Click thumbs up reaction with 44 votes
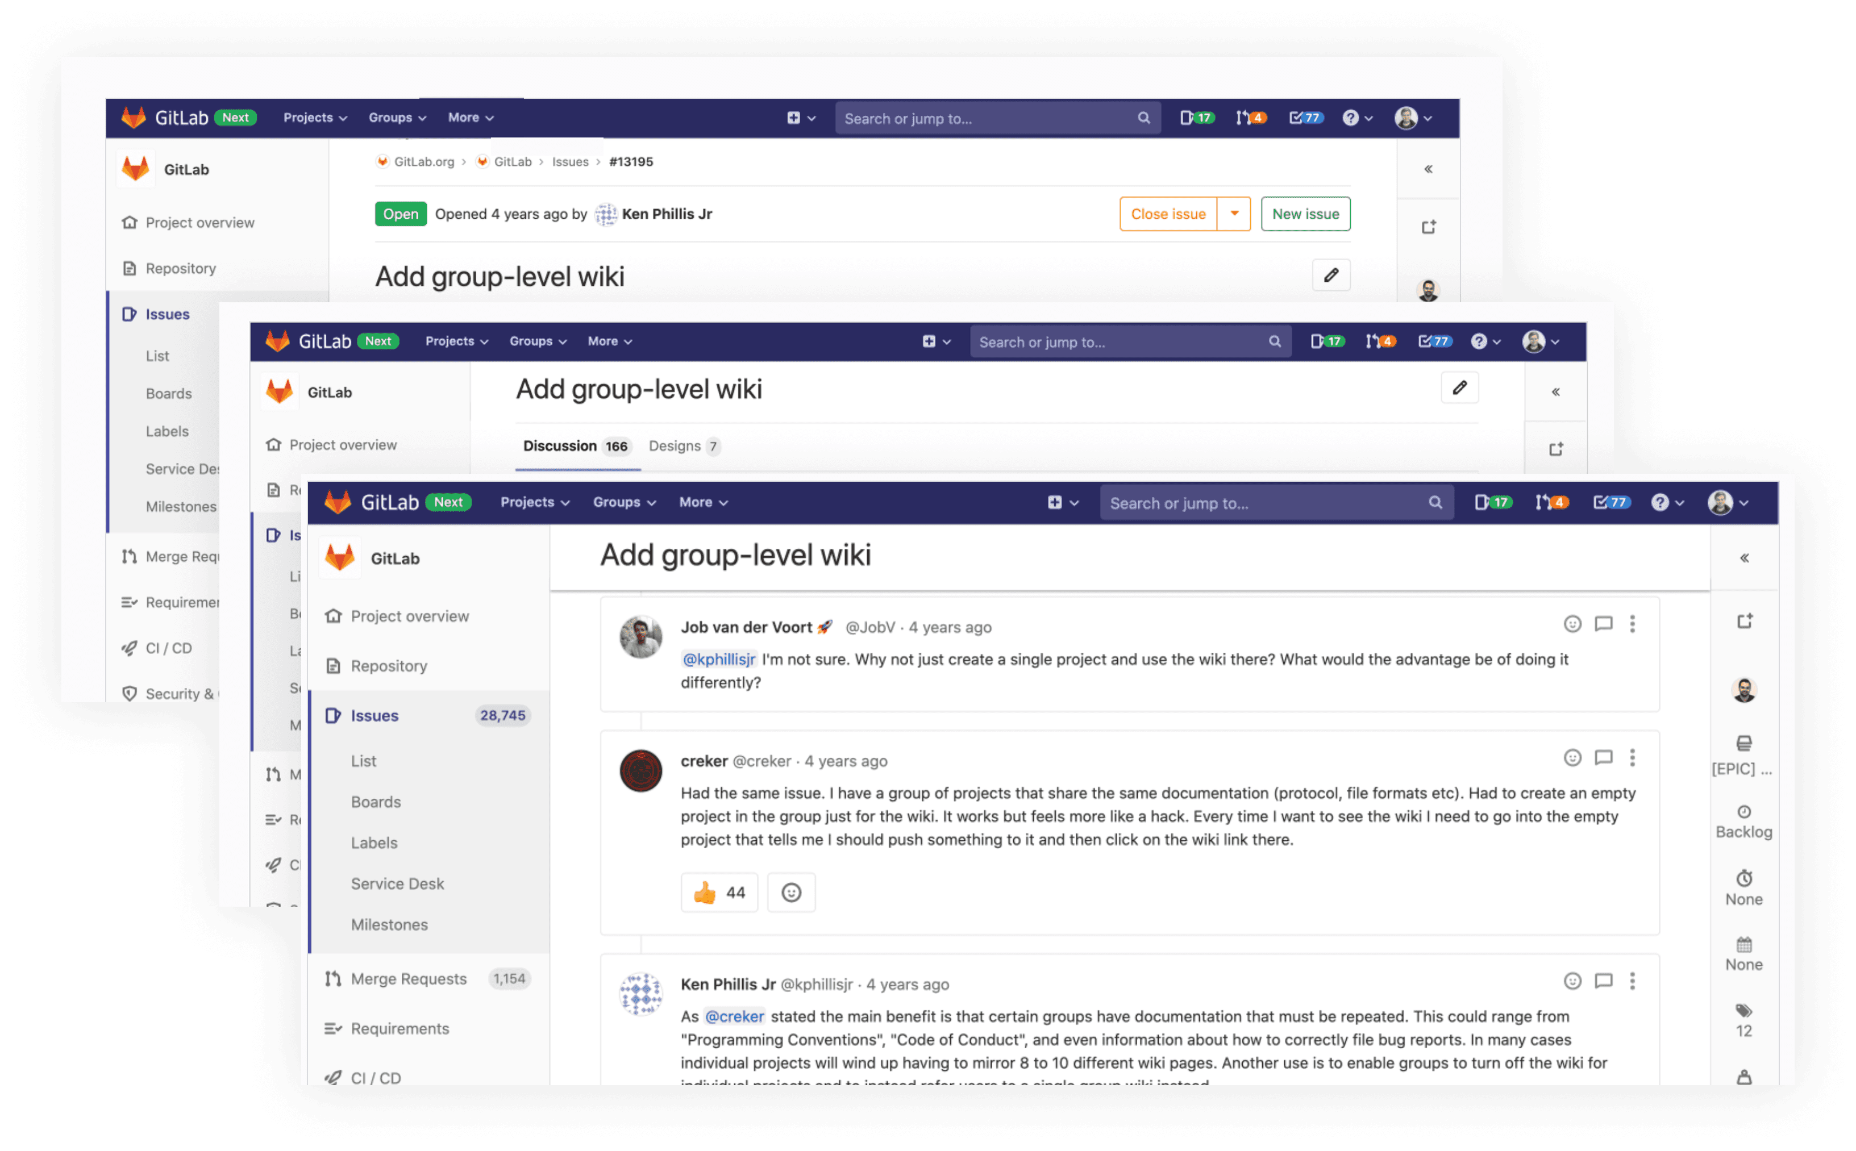The image size is (1856, 1151). pos(719,892)
